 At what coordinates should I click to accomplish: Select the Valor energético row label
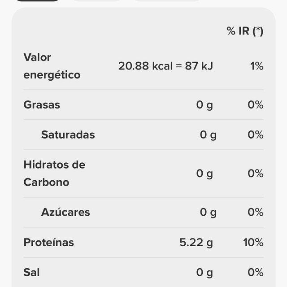[52, 66]
